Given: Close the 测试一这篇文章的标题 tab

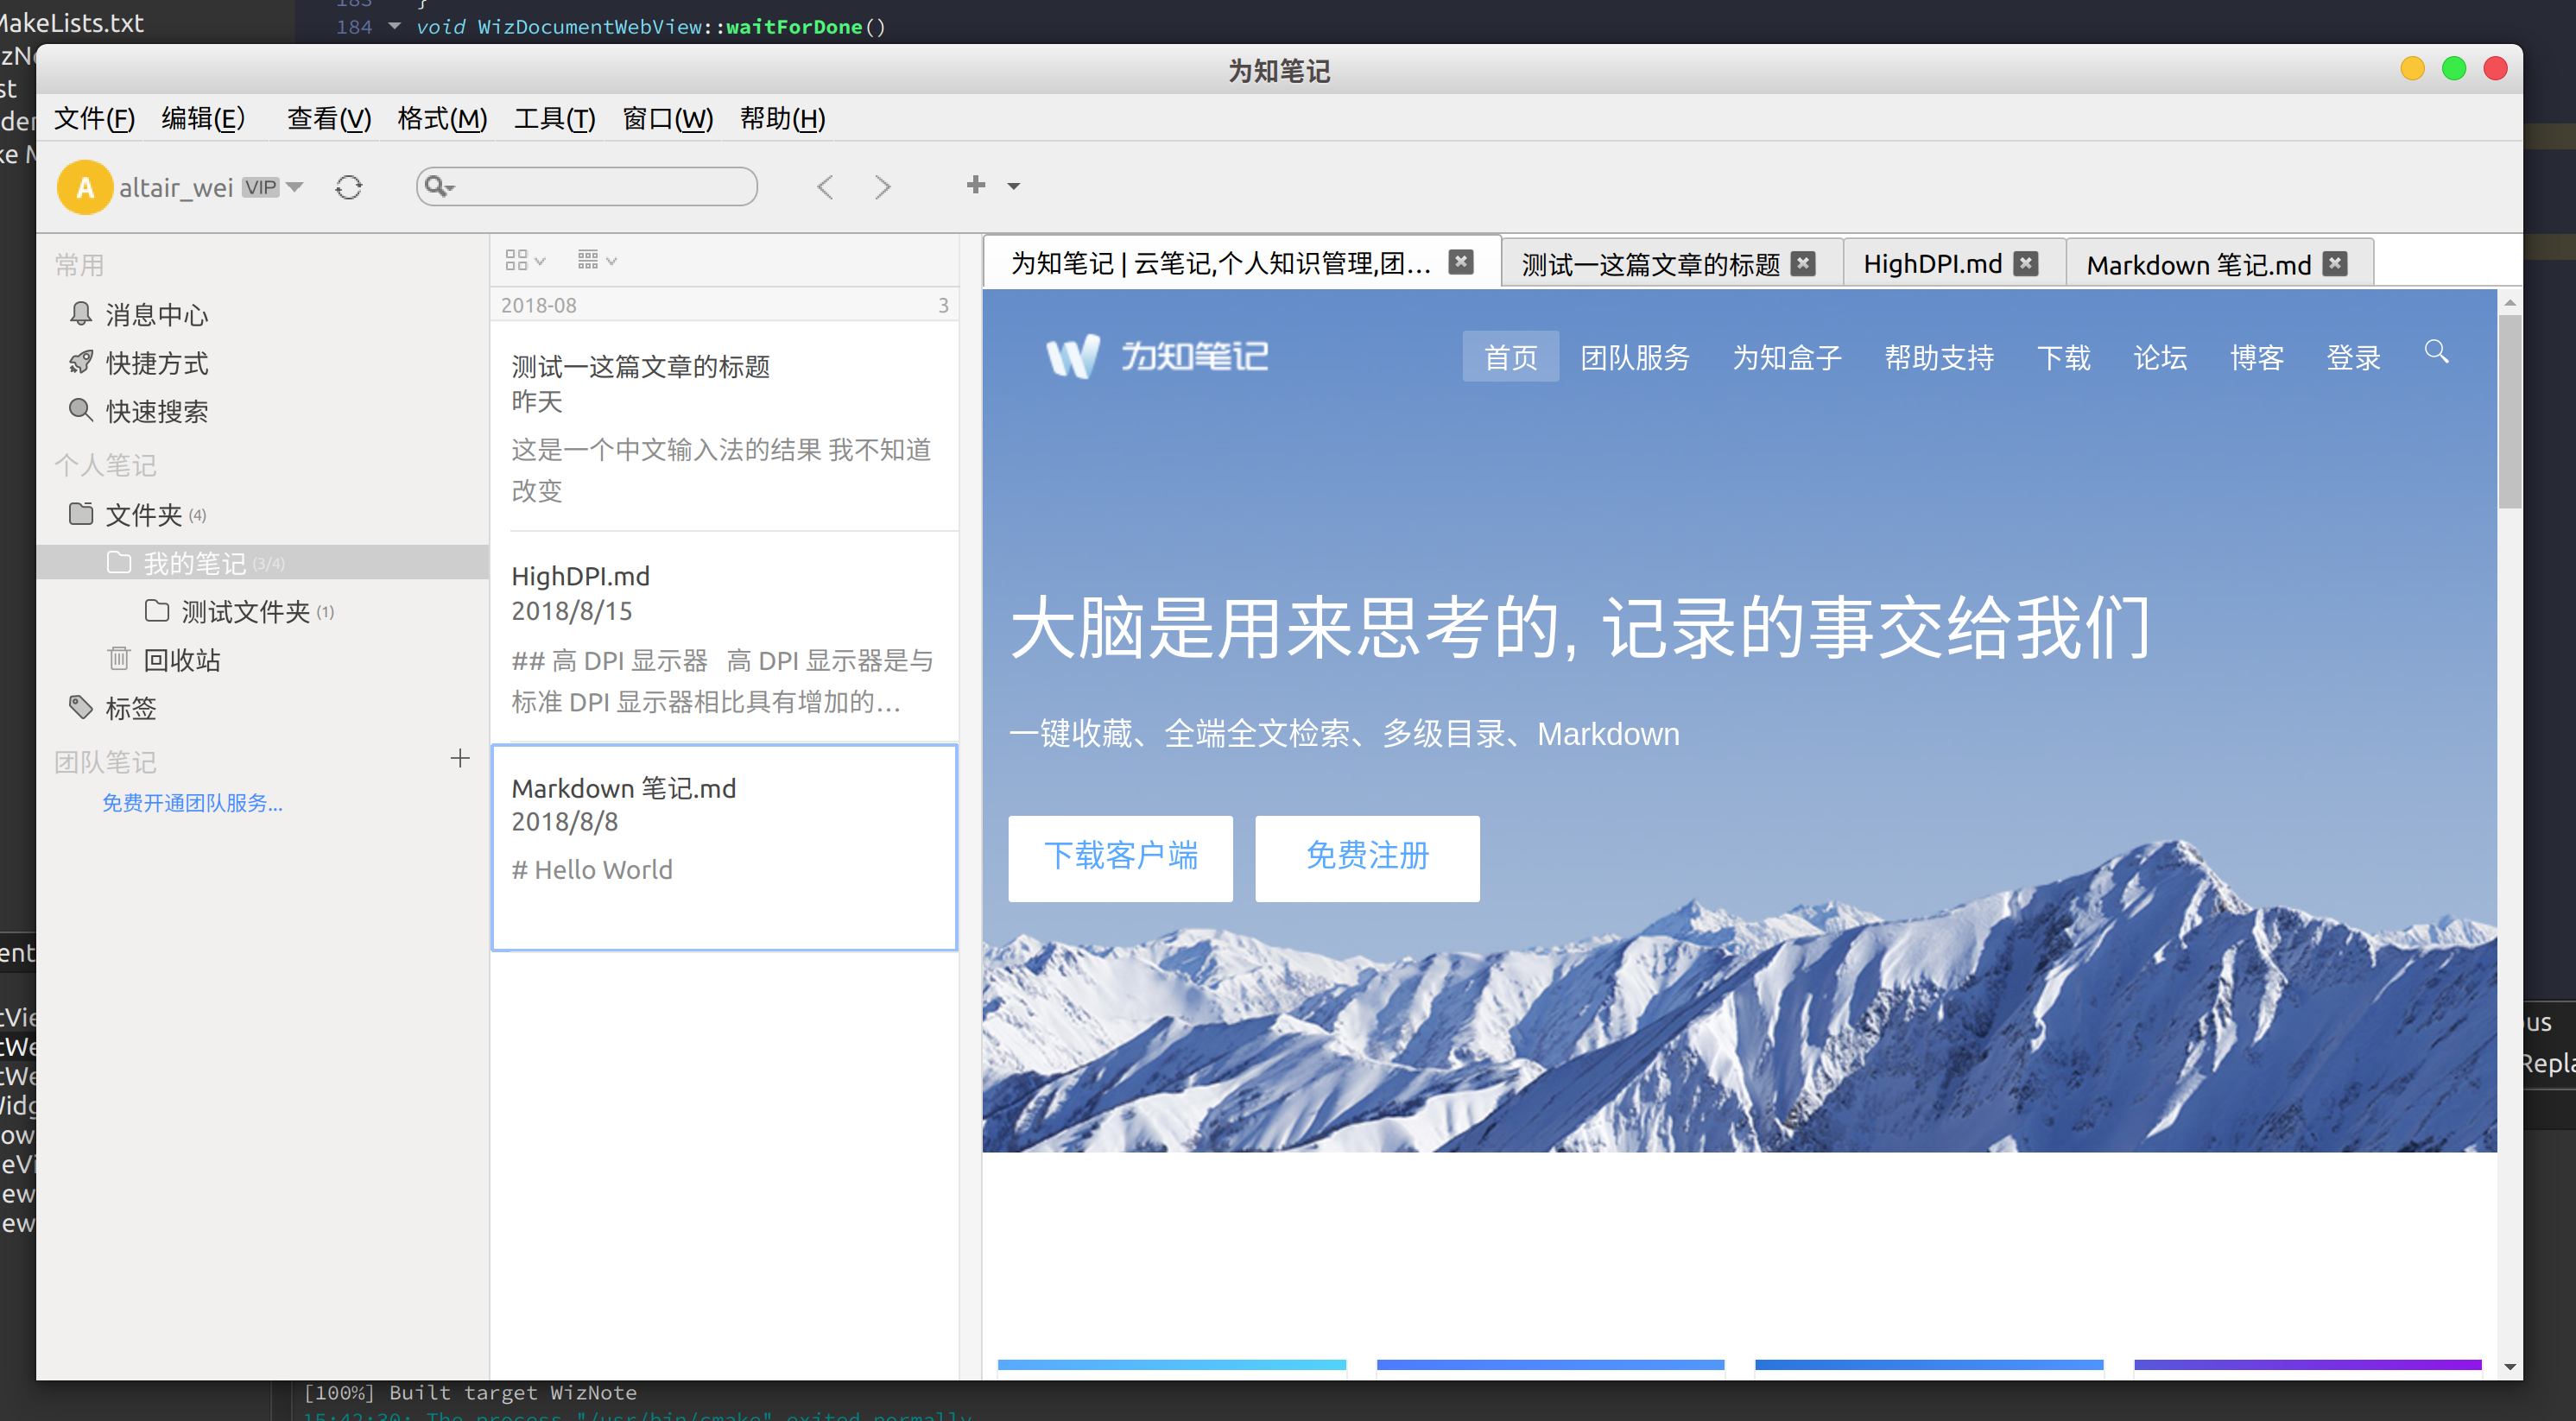Looking at the screenshot, I should point(1803,263).
